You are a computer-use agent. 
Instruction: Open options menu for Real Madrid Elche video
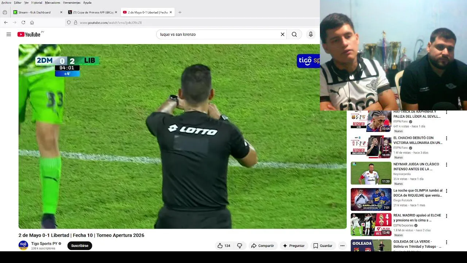click(447, 216)
